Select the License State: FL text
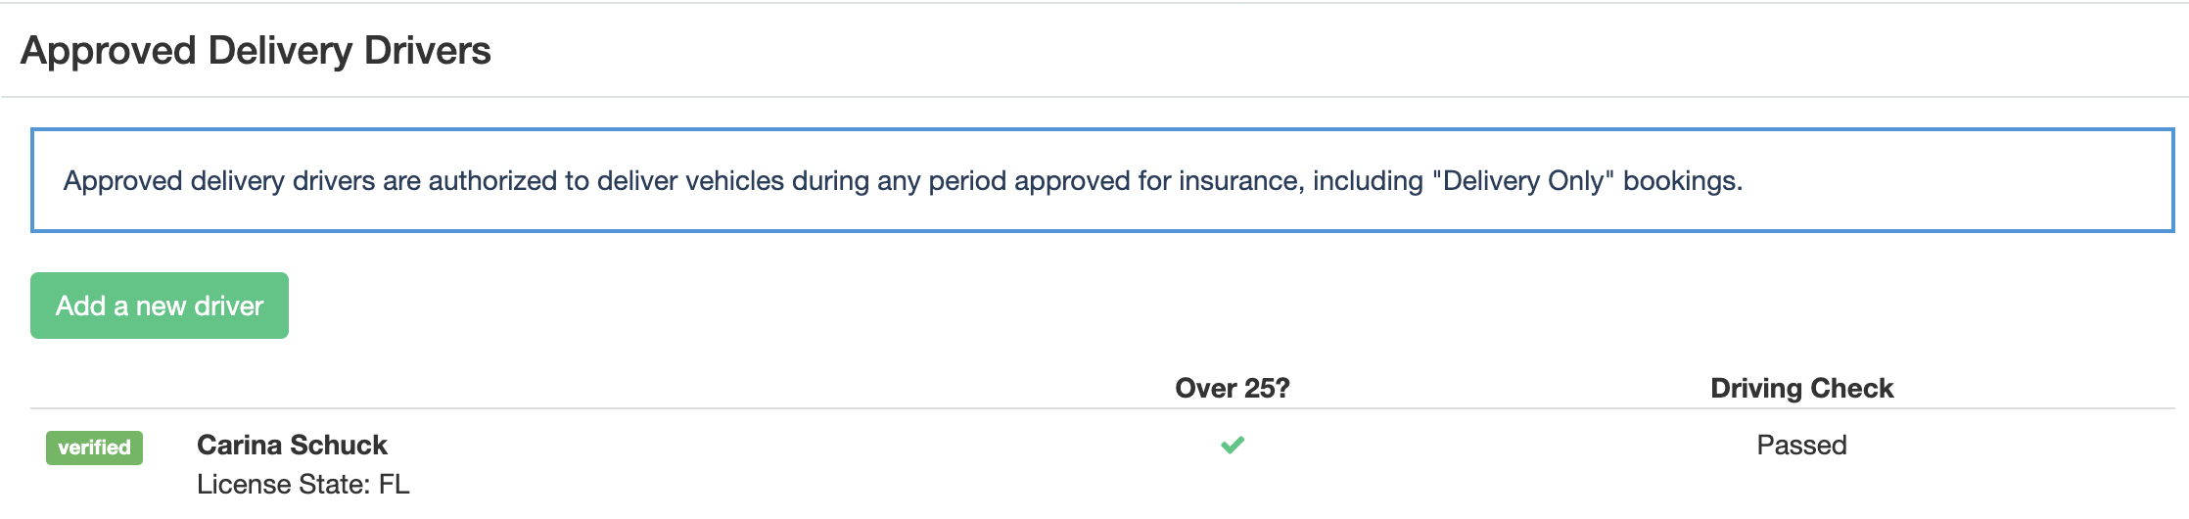Screen dimensions: 2189x519 (x=303, y=485)
